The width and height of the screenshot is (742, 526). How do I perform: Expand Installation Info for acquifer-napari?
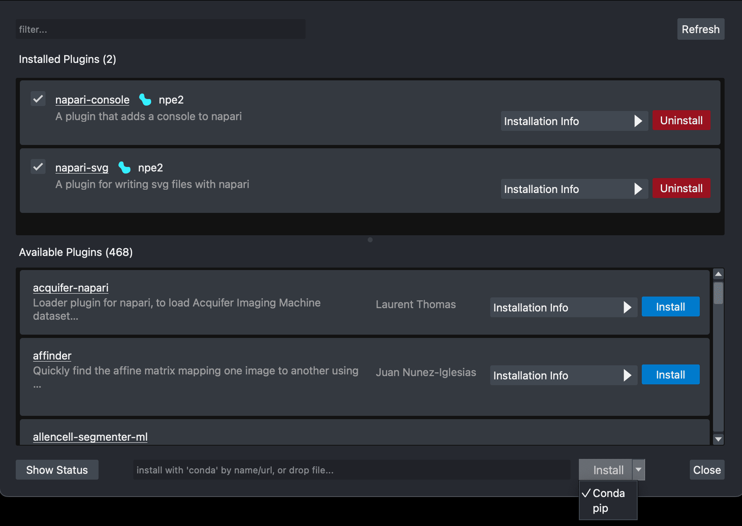coord(563,307)
